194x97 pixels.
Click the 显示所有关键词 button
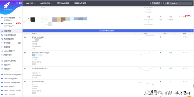point(63,3)
